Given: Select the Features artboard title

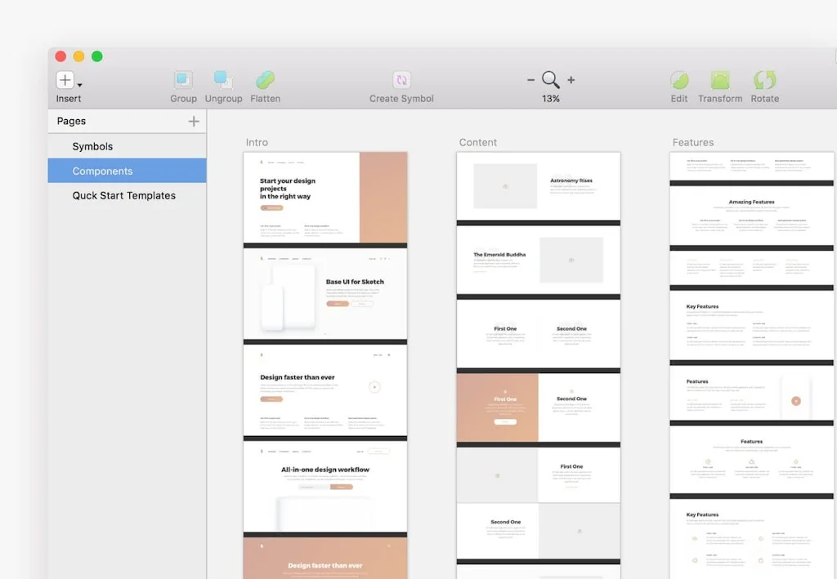Looking at the screenshot, I should (x=693, y=142).
